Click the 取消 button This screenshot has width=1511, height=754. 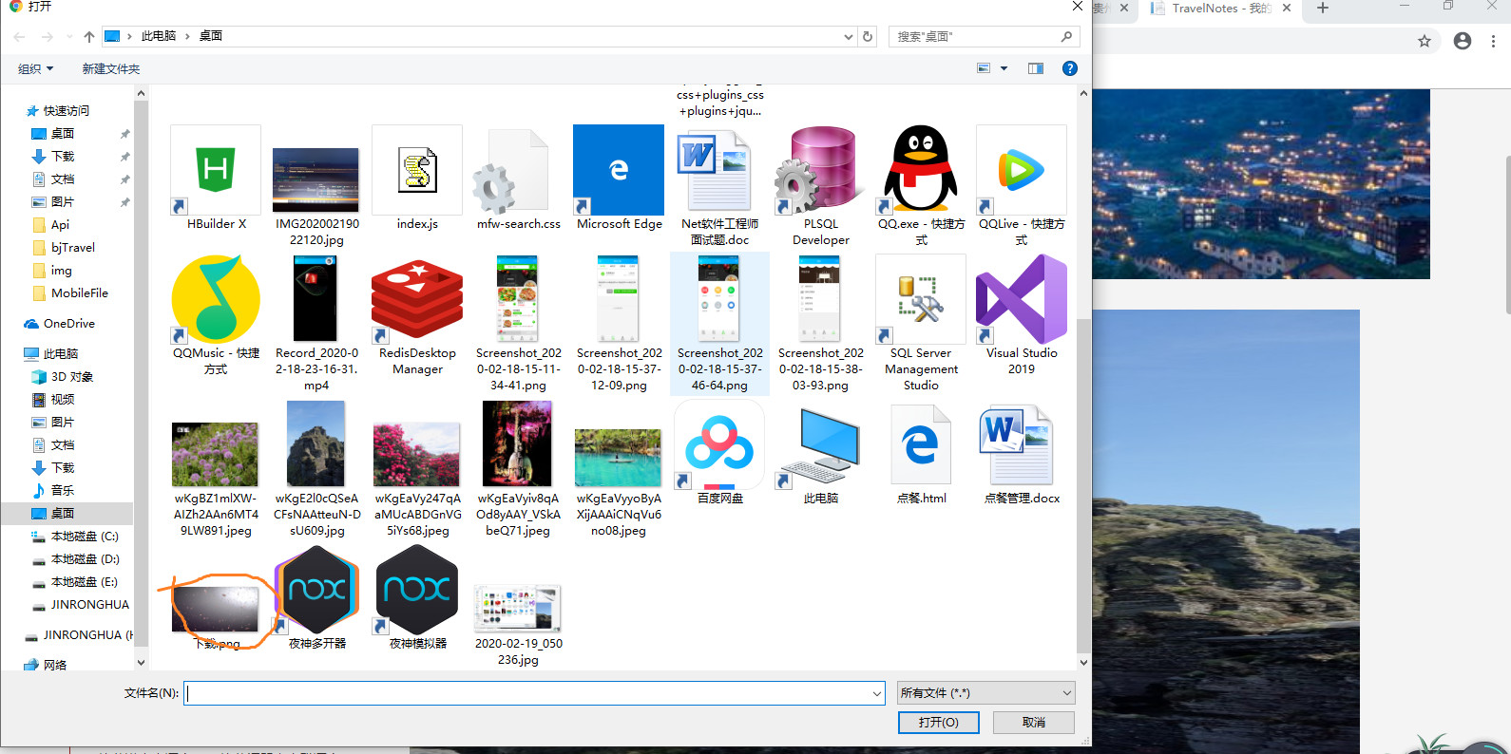pyautogui.click(x=1034, y=723)
